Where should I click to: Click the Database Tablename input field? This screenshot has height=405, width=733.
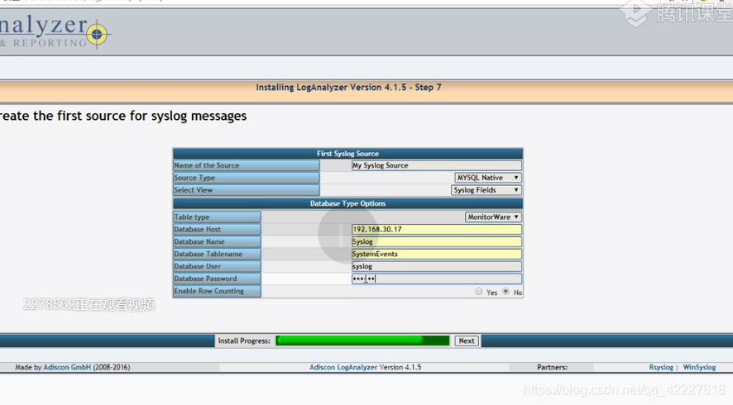pyautogui.click(x=437, y=254)
